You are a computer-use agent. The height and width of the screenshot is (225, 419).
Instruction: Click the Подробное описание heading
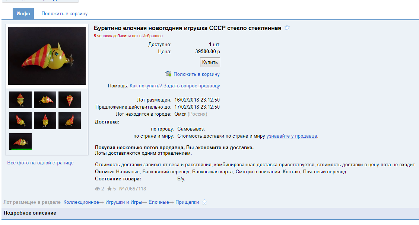30,213
